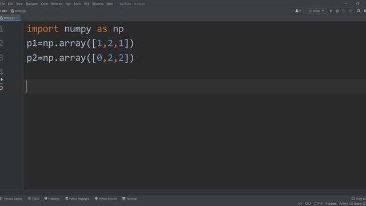Click the 4 spaces indent indicator

331,204
